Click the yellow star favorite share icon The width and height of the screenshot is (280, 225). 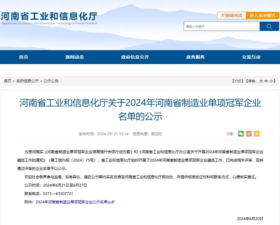pyautogui.click(x=256, y=134)
